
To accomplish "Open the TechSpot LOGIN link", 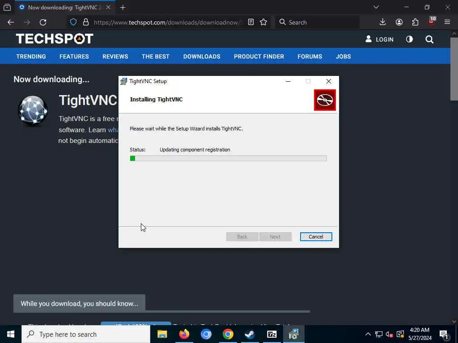I will point(379,39).
